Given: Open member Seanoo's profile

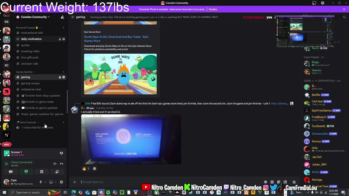Looking at the screenshot, I should pos(324,72).
